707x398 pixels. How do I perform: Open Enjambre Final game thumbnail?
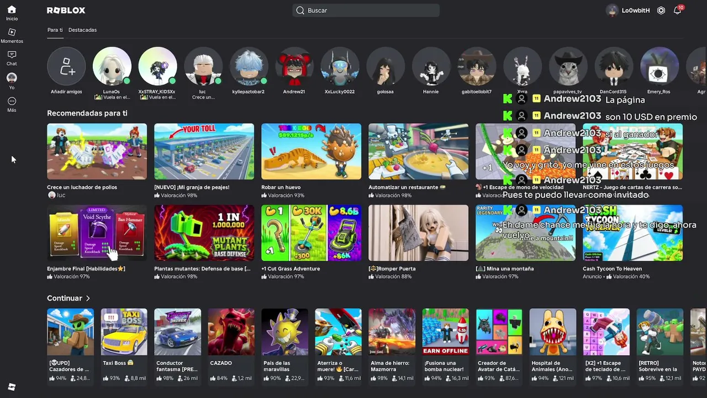click(x=97, y=233)
